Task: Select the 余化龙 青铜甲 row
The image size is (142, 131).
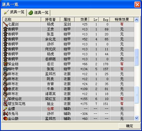Action: tap(69, 39)
